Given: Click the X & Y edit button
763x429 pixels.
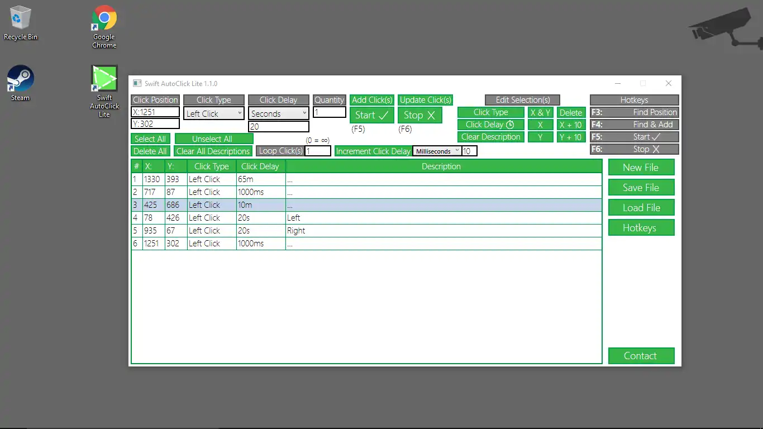Looking at the screenshot, I should pyautogui.click(x=541, y=112).
